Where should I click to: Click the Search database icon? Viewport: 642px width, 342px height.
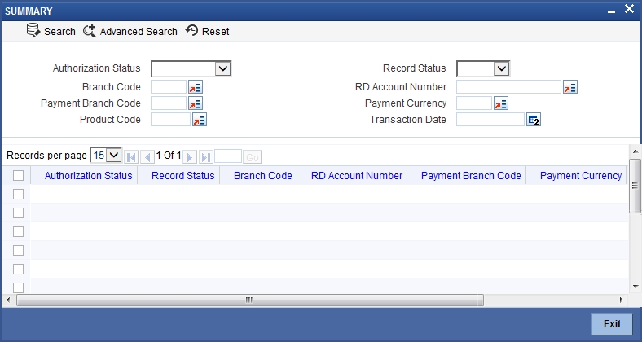33,30
